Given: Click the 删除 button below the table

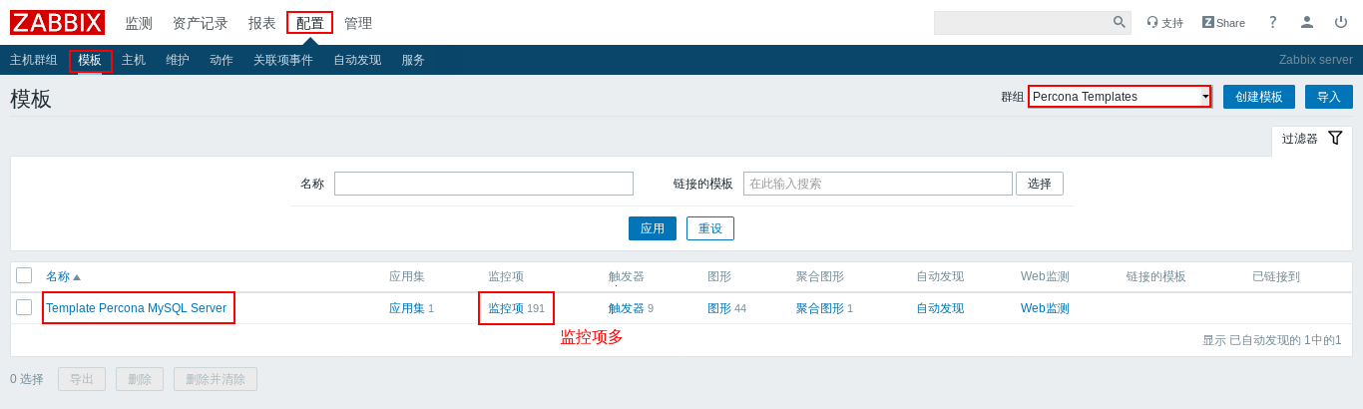Looking at the screenshot, I should (x=140, y=379).
